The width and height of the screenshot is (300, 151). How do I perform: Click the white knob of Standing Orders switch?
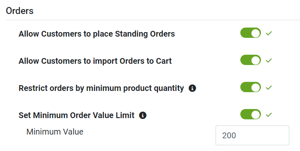256,33
